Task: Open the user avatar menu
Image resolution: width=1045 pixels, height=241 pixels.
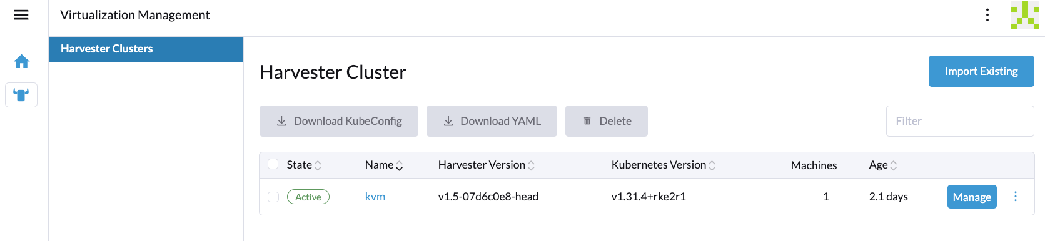Action: (x=1025, y=15)
